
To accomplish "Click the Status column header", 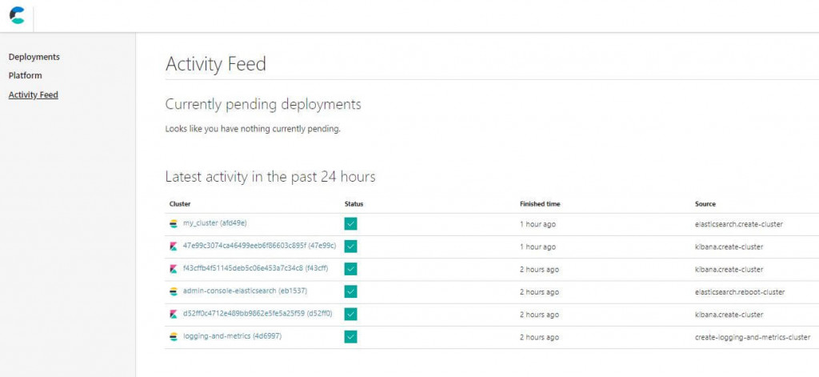I will [x=354, y=204].
